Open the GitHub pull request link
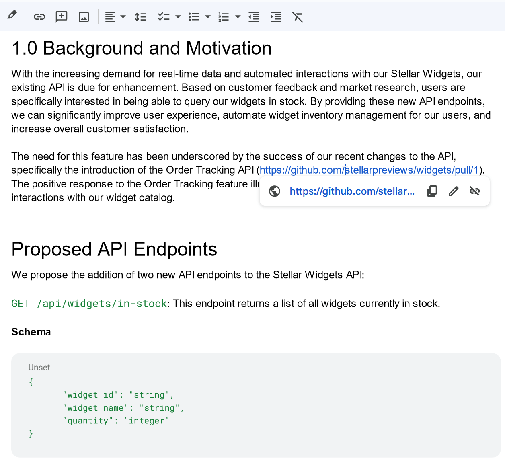Screen dimensions: 505x462 pyautogui.click(x=369, y=170)
